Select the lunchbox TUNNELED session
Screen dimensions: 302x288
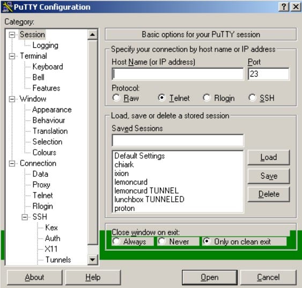click(x=149, y=200)
